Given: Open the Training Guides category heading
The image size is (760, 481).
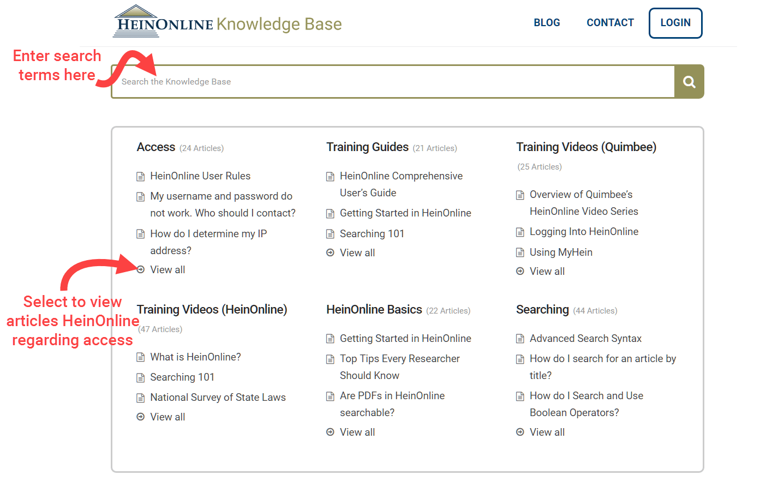Looking at the screenshot, I should tap(367, 147).
